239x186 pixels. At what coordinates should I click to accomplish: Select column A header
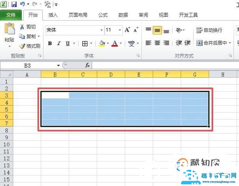(x=27, y=75)
